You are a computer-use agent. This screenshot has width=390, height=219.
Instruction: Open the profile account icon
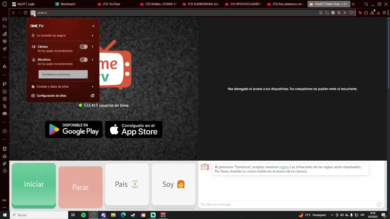[372, 13]
